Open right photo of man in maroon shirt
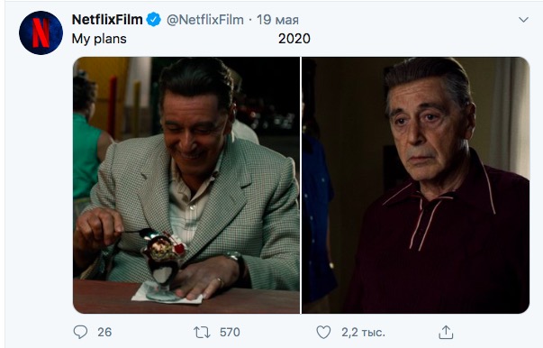This screenshot has height=348, width=543. pyautogui.click(x=415, y=185)
